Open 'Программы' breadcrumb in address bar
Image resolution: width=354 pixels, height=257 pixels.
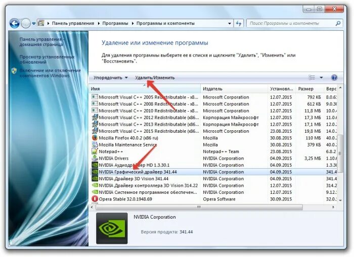(115, 23)
